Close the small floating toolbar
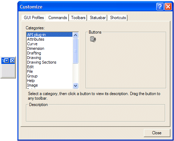This screenshot has height=141, width=174. [x=12, y=61]
